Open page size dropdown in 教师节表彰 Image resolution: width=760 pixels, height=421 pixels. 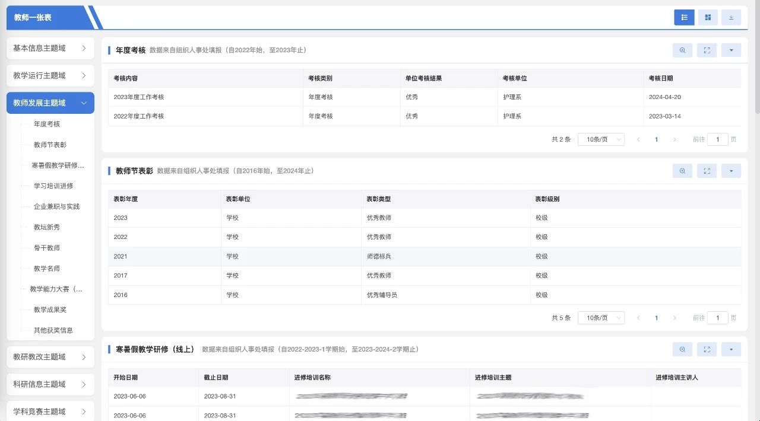click(x=601, y=318)
